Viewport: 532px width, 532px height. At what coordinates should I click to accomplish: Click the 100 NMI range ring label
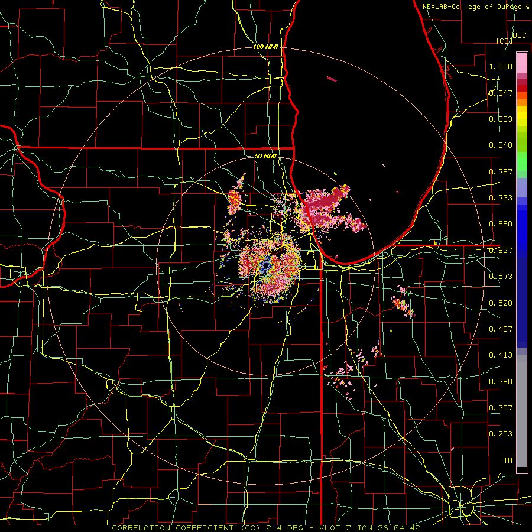coord(265,47)
